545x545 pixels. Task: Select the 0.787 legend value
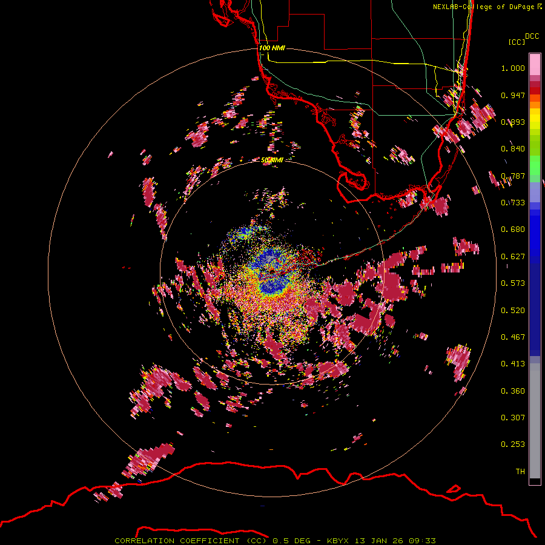tap(513, 176)
